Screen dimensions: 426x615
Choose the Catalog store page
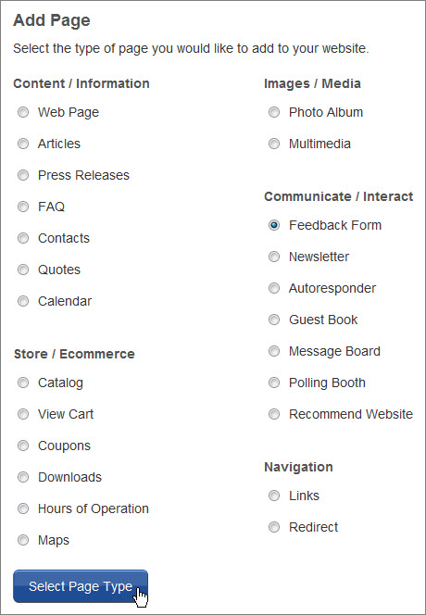(23, 383)
